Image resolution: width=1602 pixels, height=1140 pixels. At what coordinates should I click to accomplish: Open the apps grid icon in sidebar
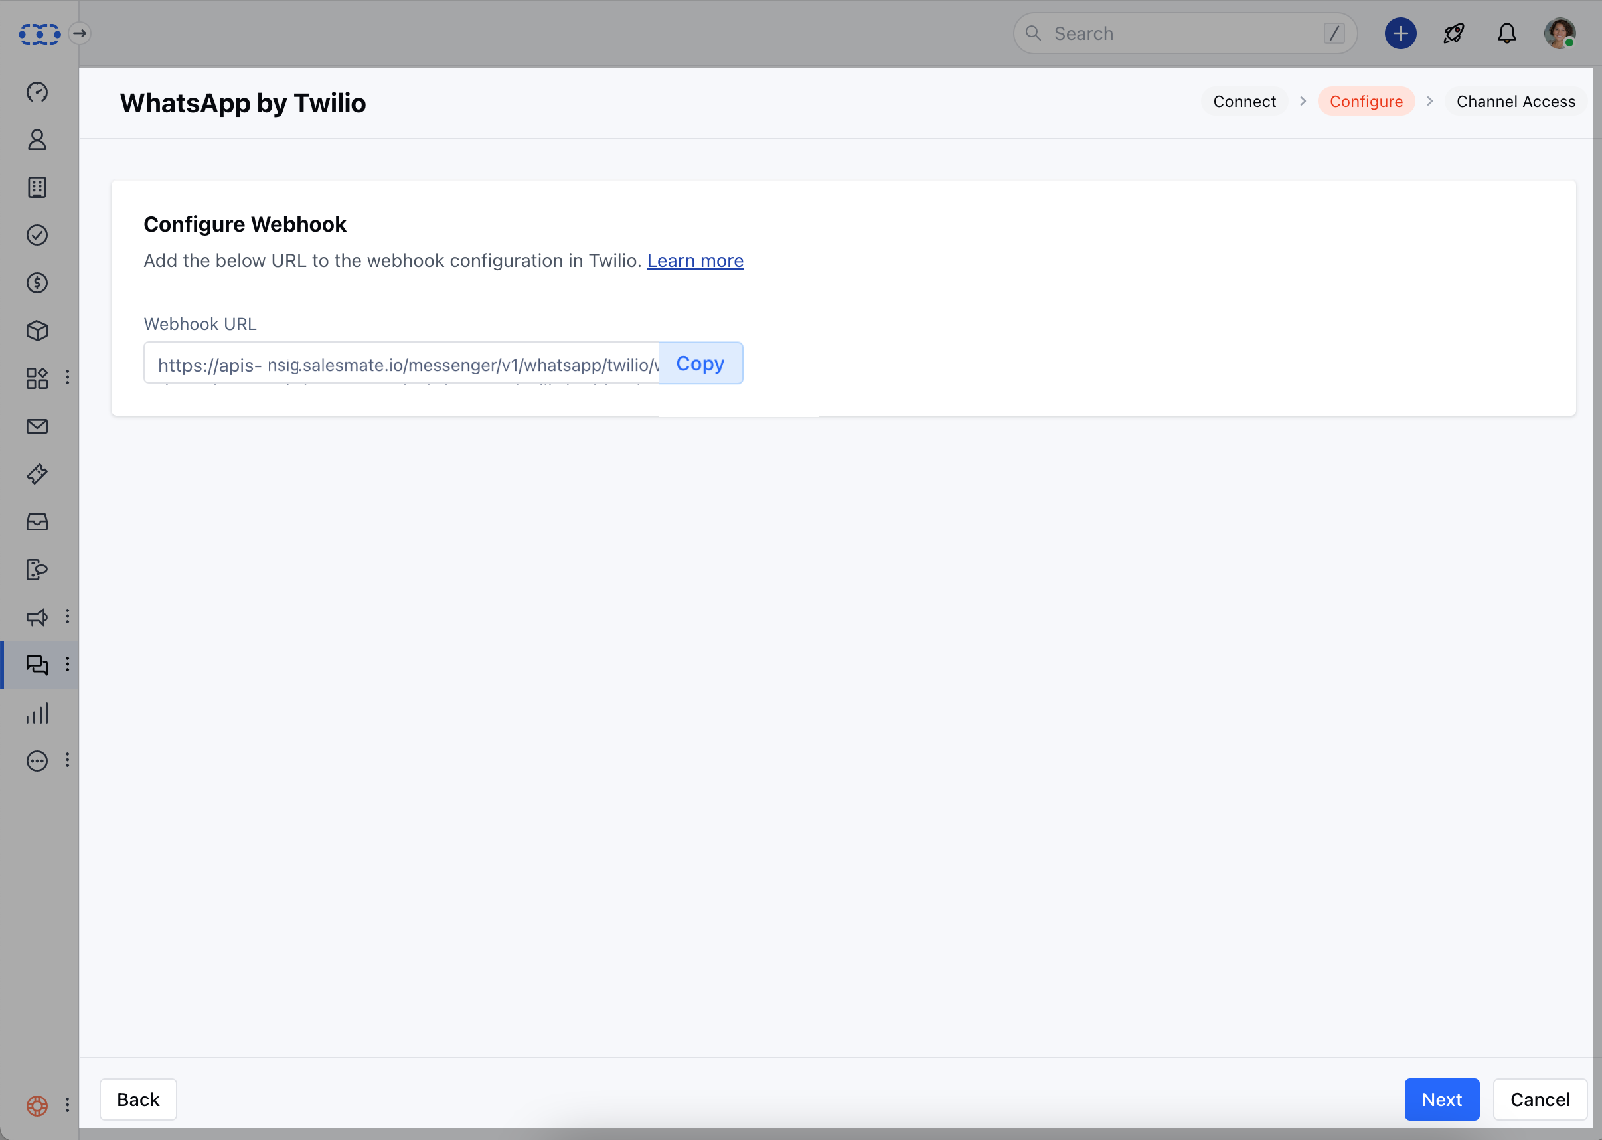coord(37,378)
